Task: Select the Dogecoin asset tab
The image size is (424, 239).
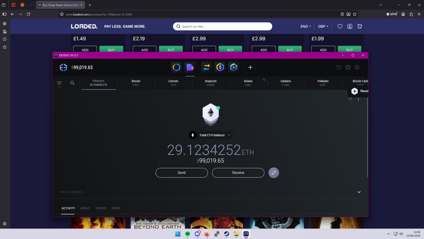Action: point(211,83)
